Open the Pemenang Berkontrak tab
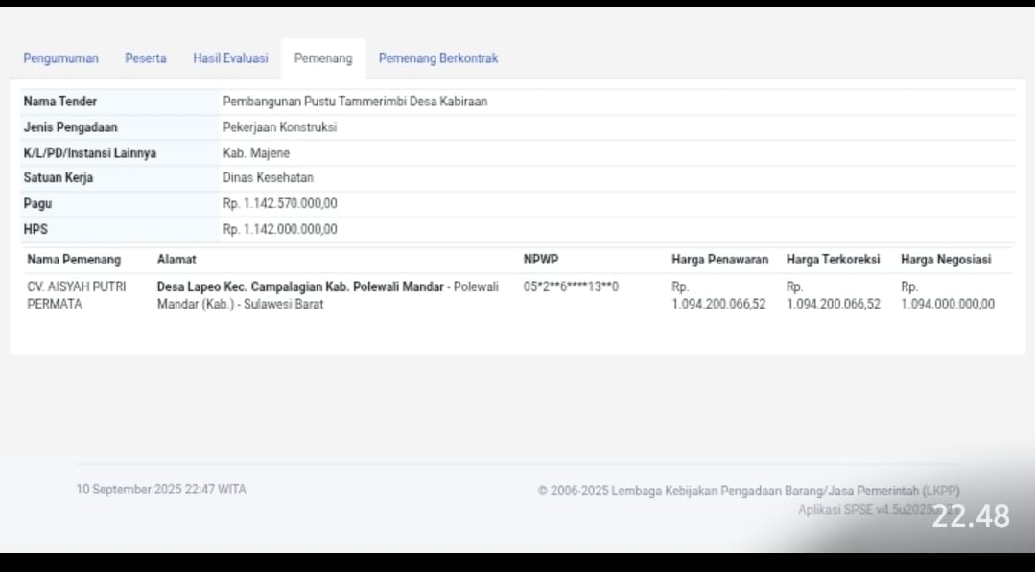 438,58
